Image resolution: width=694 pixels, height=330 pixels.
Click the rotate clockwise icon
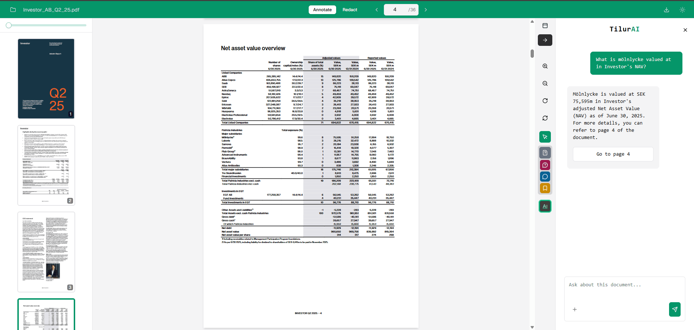click(x=545, y=101)
